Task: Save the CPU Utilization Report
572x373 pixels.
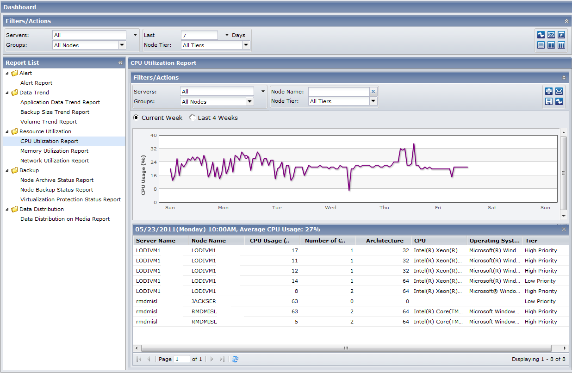Action: click(549, 101)
